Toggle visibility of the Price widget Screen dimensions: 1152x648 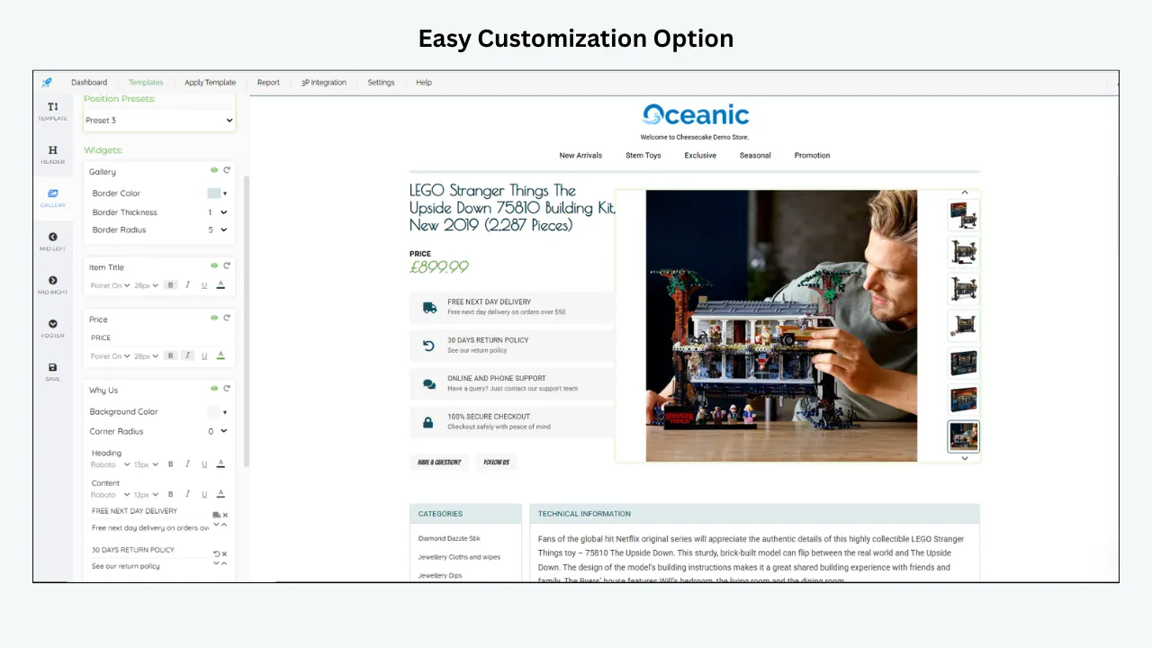point(214,318)
